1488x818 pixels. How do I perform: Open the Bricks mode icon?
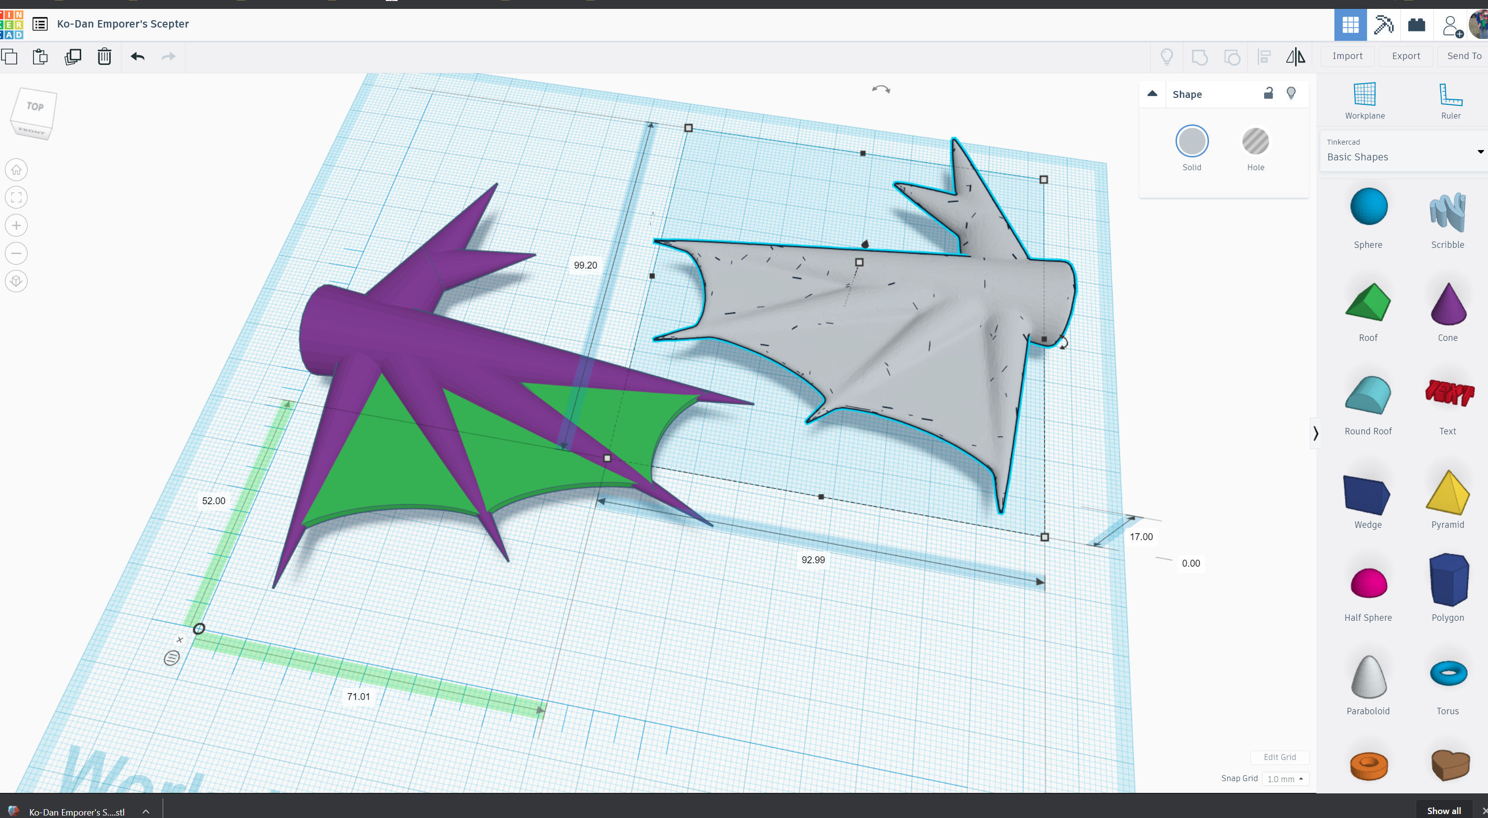pos(1417,25)
